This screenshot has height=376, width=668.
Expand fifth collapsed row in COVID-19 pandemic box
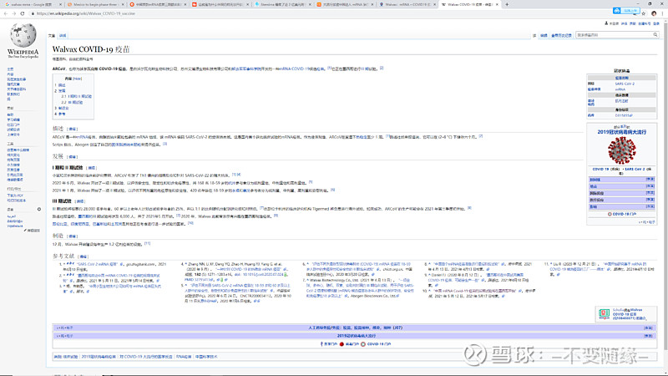[x=650, y=206]
